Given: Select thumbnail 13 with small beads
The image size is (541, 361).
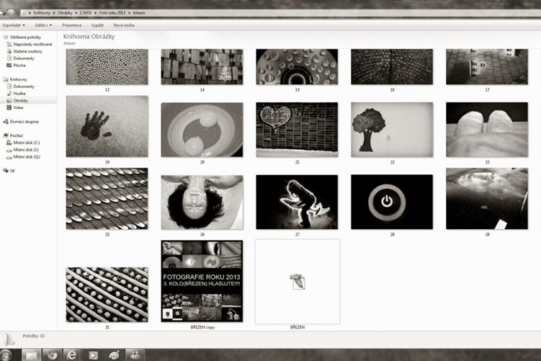Looking at the screenshot, I should point(107,66).
